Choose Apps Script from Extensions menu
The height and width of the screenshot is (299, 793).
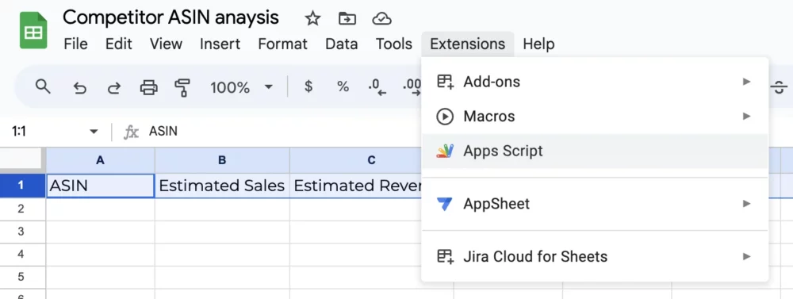click(x=595, y=151)
